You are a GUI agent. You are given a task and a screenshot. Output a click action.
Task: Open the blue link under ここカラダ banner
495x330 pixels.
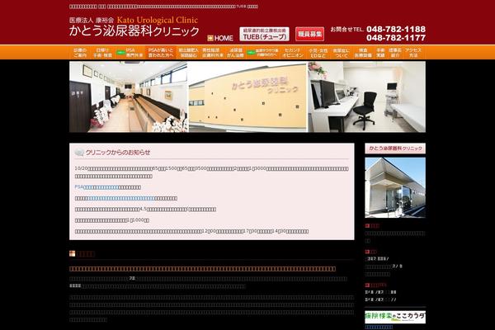click(379, 328)
